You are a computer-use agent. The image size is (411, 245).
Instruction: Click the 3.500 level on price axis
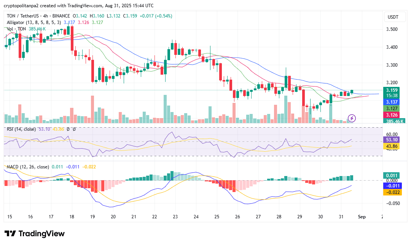(x=392, y=29)
